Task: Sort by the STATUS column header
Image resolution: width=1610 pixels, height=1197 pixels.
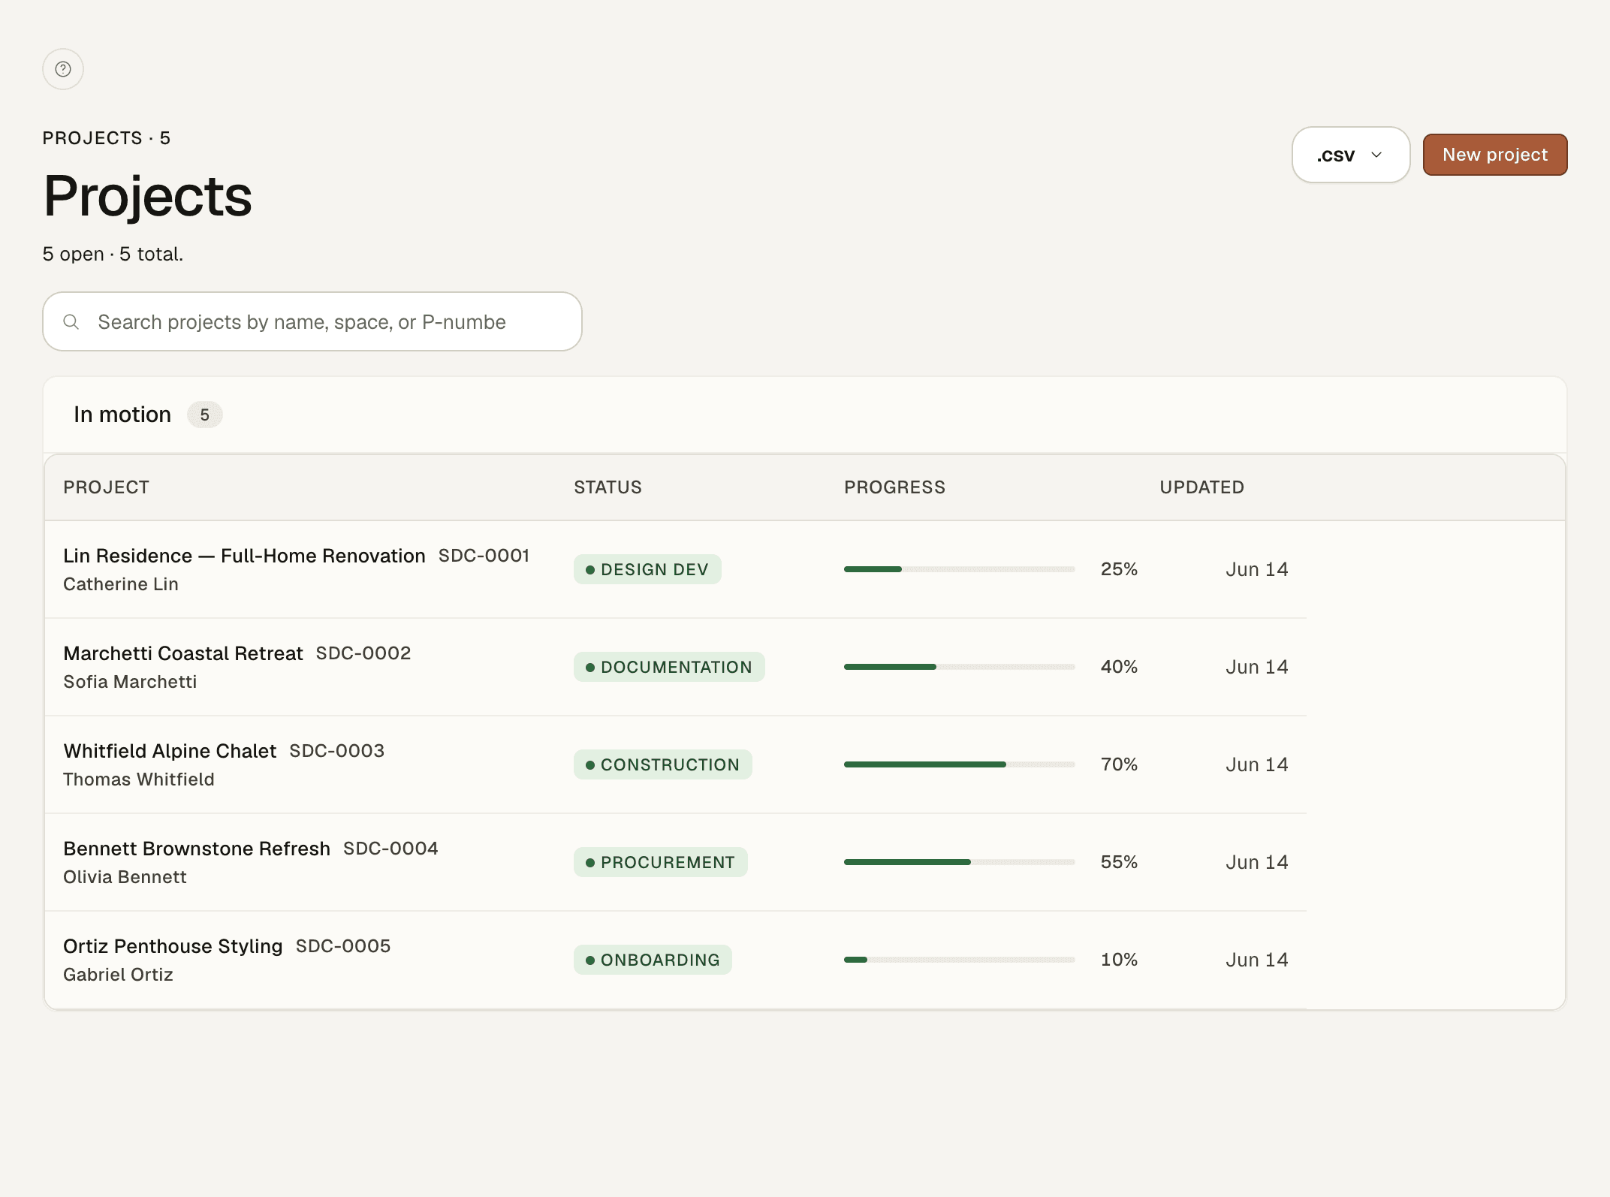Action: click(608, 487)
